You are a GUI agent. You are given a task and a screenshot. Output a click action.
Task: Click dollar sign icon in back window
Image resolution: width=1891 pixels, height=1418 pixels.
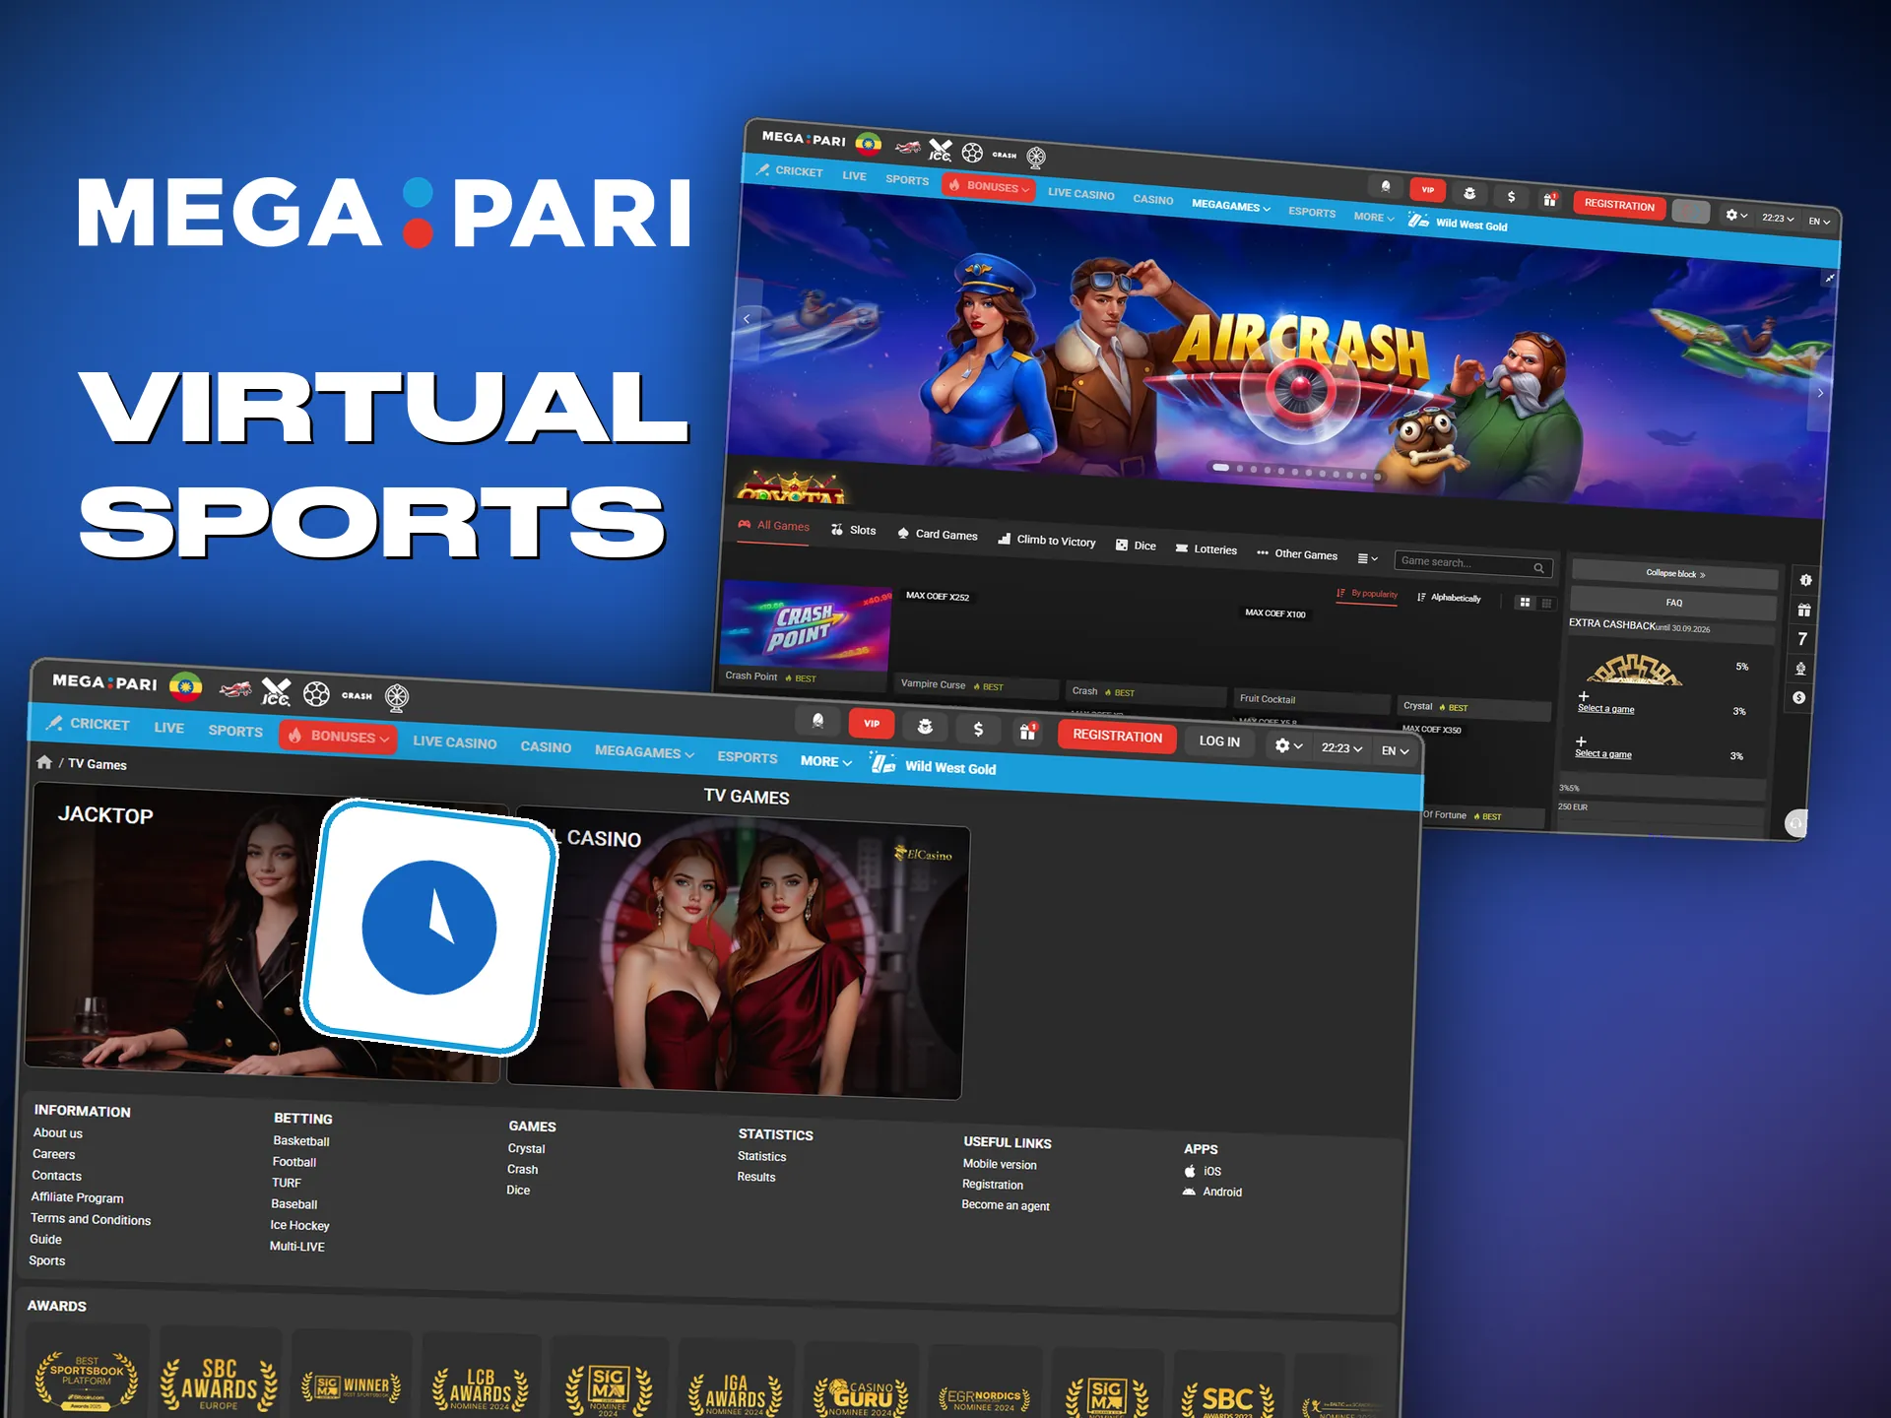coord(1511,196)
